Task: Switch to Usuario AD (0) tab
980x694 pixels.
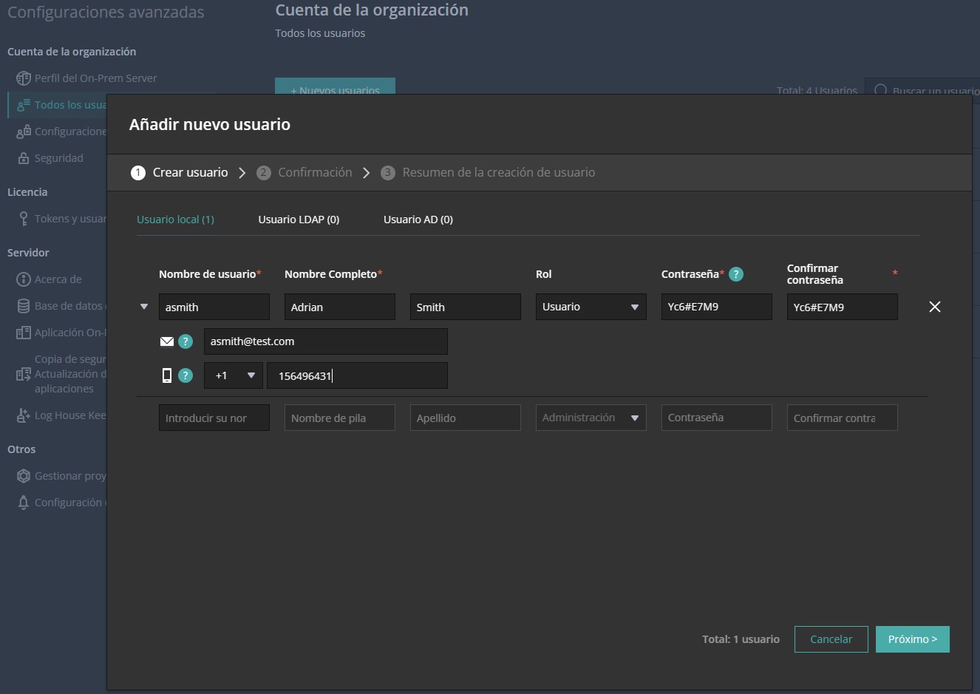Action: (x=418, y=220)
